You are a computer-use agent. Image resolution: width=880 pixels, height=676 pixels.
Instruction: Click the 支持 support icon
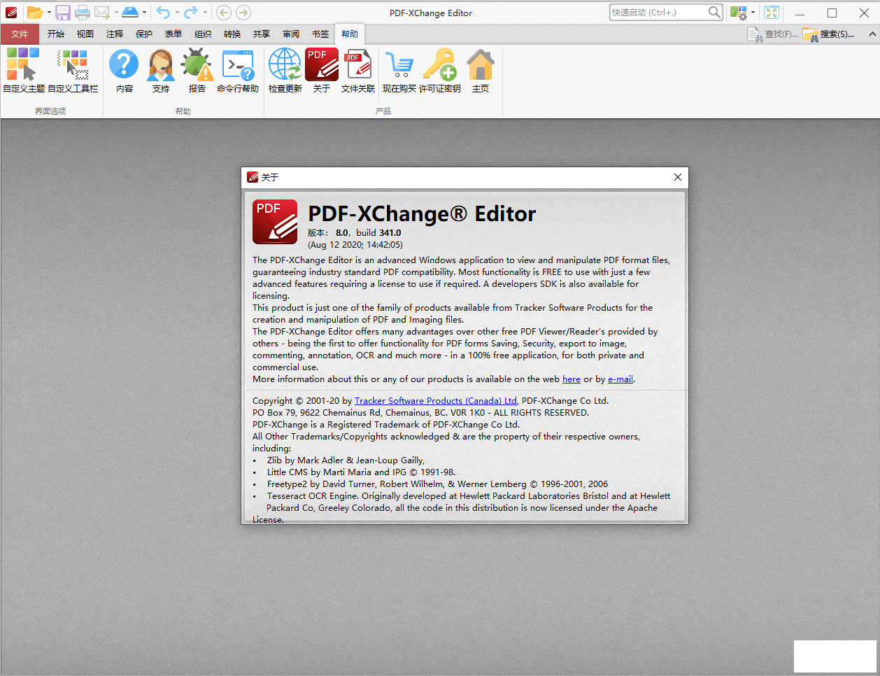(x=161, y=70)
